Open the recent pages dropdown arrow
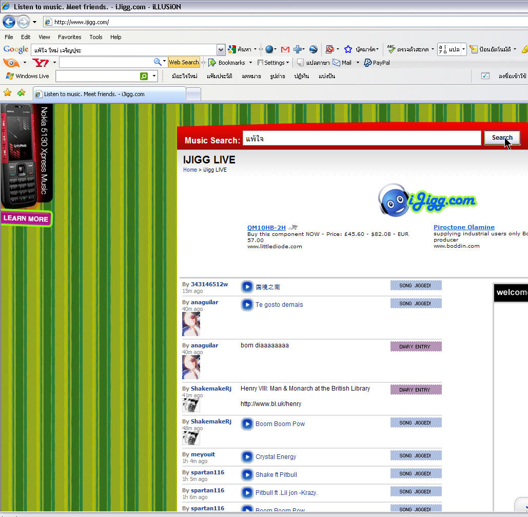 34,22
